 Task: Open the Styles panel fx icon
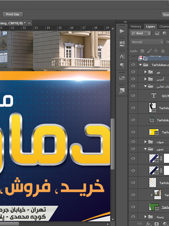(x=122, y=91)
